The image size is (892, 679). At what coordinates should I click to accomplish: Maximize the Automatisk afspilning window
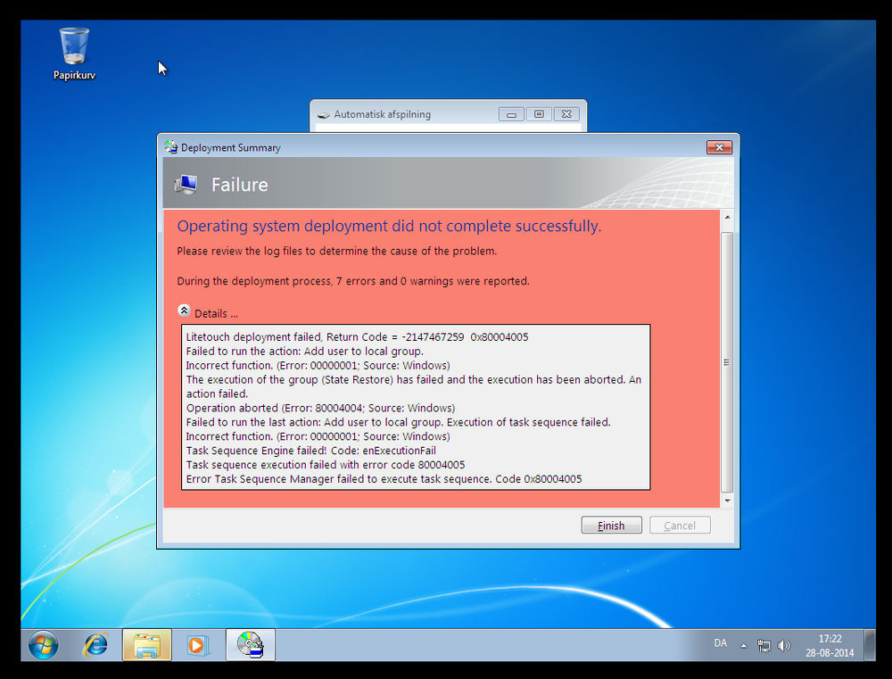pos(539,114)
